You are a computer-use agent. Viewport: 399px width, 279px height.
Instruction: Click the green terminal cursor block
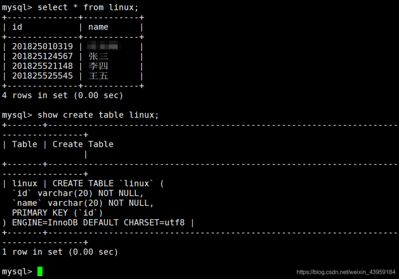40,271
